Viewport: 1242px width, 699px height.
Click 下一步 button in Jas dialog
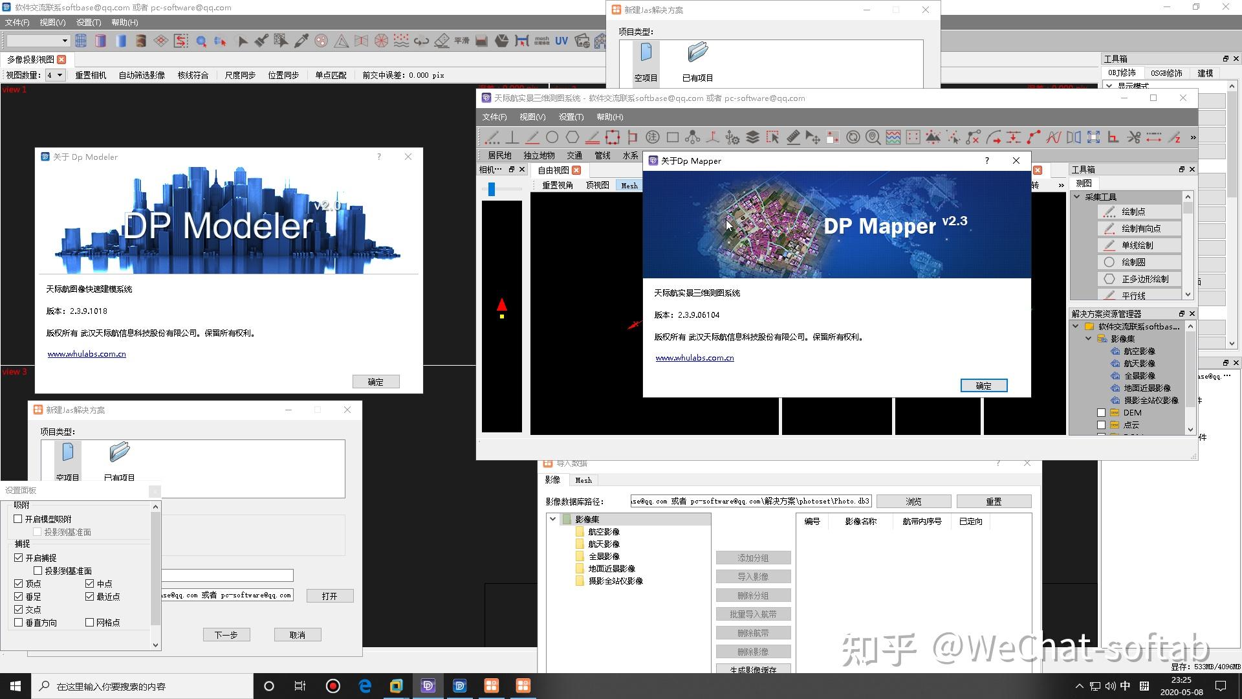[x=226, y=635]
